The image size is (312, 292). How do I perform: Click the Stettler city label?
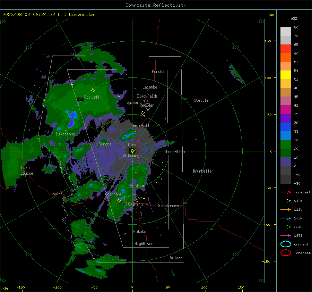(x=202, y=100)
